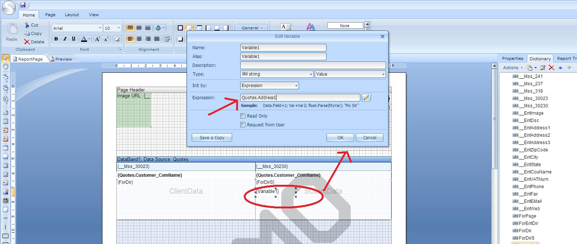Click the Alias field in Edit Variable
The width and height of the screenshot is (577, 244).
[x=283, y=56]
